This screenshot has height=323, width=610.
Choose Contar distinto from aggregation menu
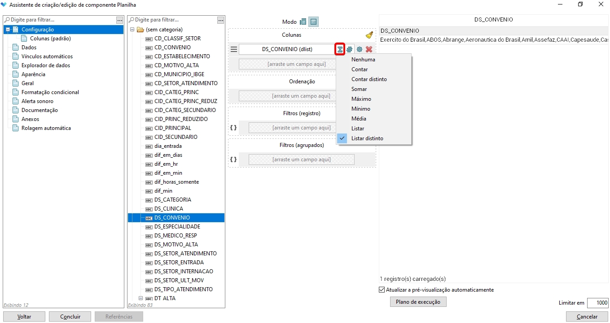pos(369,79)
